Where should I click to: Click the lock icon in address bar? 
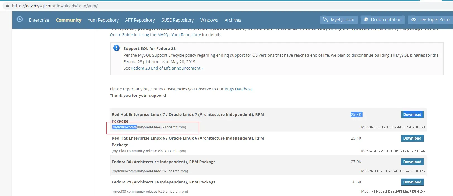(x=8, y=6)
